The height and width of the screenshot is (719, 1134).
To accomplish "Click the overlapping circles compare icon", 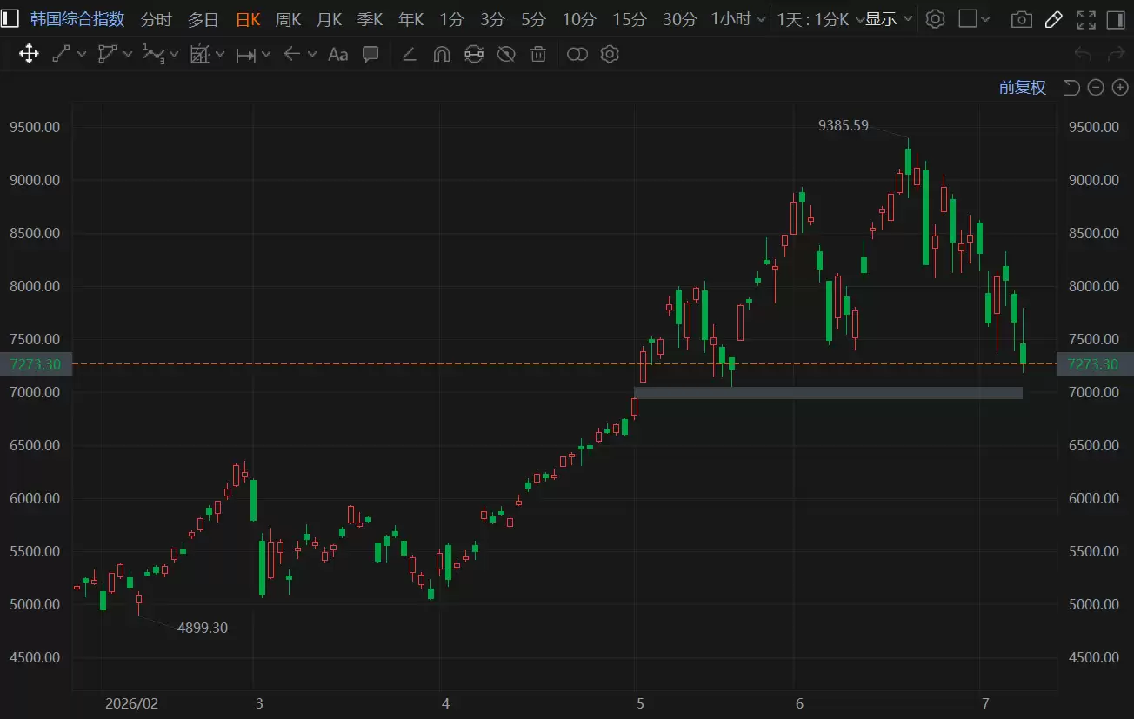I will (x=577, y=55).
